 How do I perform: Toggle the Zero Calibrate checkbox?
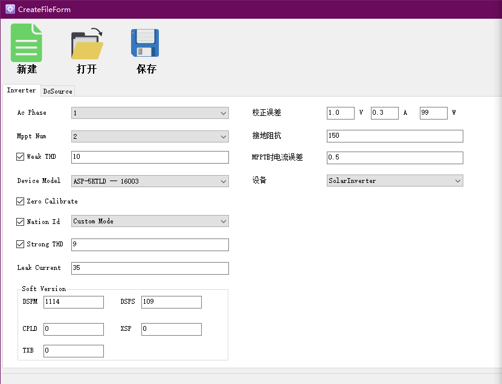[x=21, y=201]
